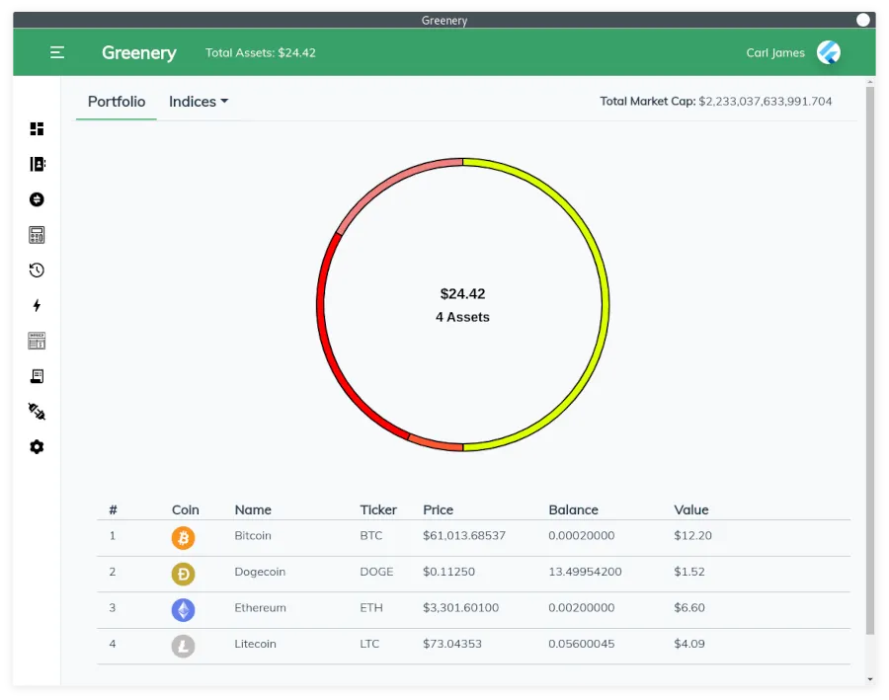
Task: Click the LTC ticker cell
Action: (369, 644)
